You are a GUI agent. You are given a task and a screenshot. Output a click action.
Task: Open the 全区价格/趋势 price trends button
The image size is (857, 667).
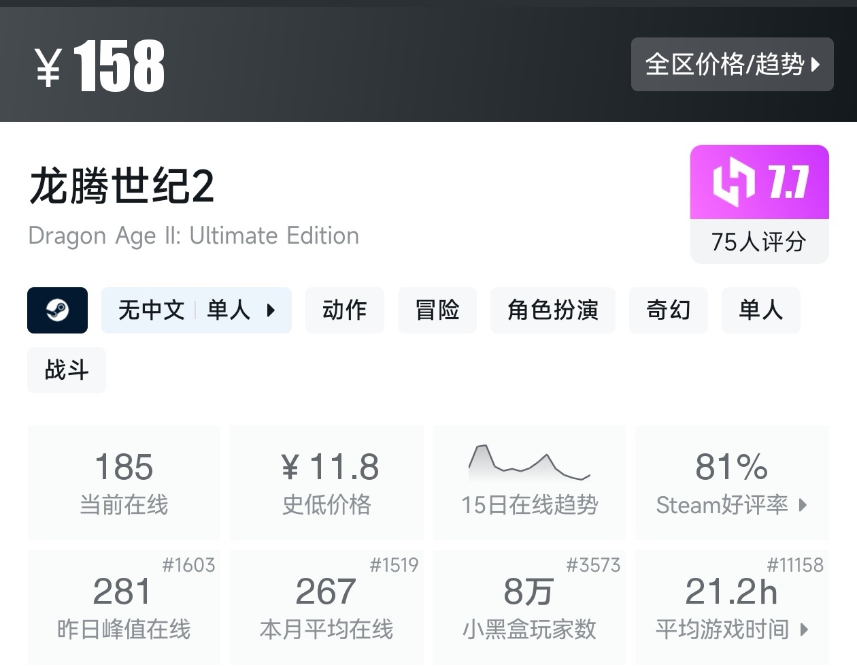tap(732, 65)
